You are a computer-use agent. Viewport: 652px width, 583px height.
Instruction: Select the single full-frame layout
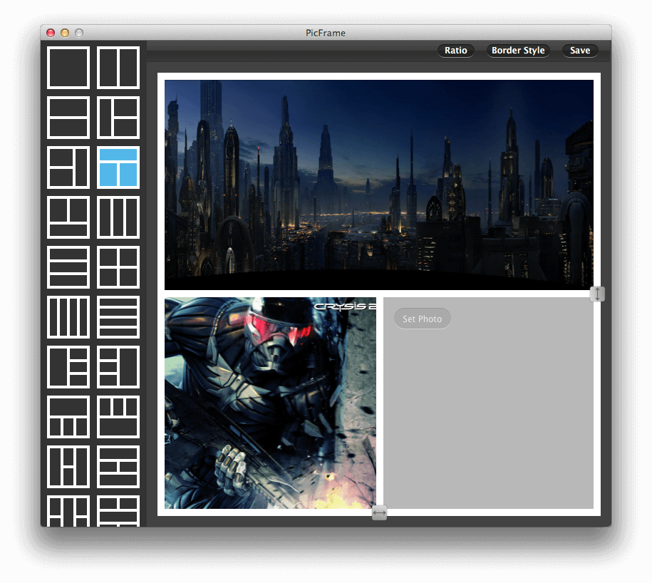(68, 68)
